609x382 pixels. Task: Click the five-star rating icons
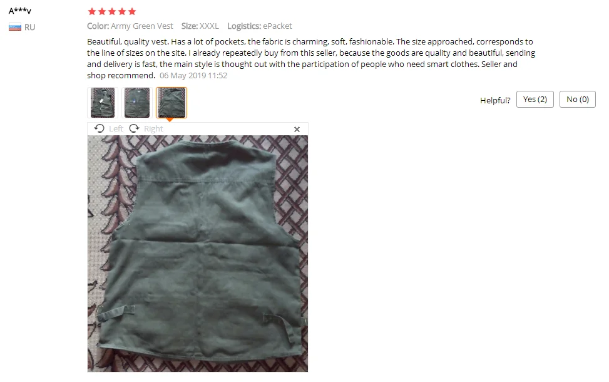[112, 11]
